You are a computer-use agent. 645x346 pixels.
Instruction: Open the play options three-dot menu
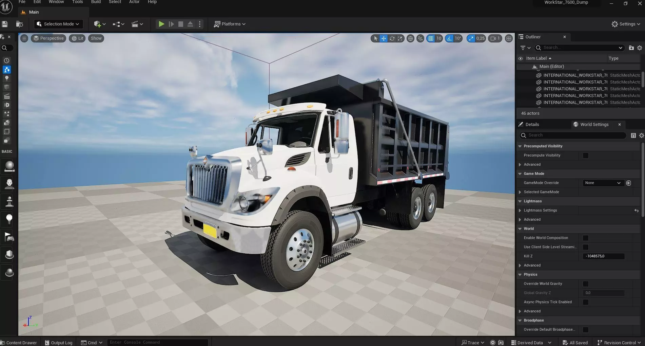[x=200, y=24]
